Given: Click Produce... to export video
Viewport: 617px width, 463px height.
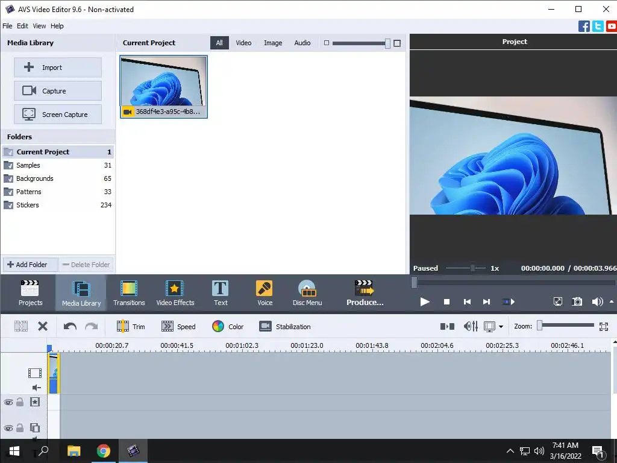Looking at the screenshot, I should [x=365, y=293].
